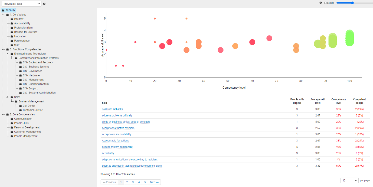This screenshot has width=373, height=187.
Task: Go to page 3 of results
Action: point(133,182)
